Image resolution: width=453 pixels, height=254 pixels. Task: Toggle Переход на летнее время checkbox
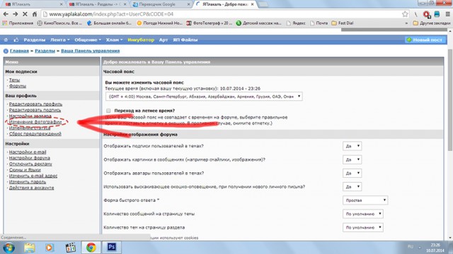coord(108,111)
